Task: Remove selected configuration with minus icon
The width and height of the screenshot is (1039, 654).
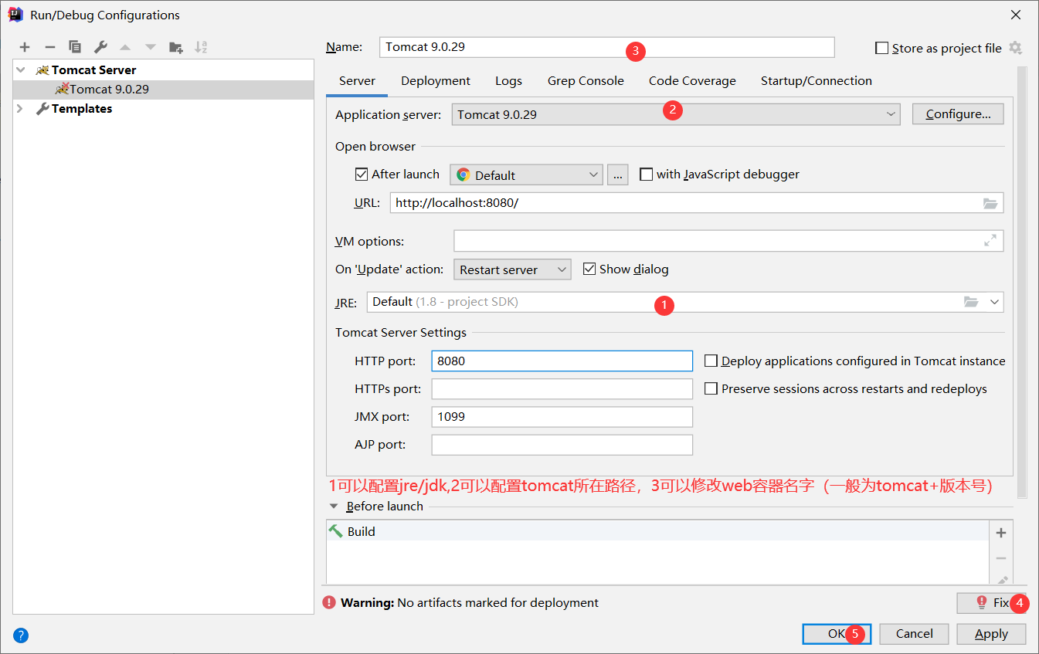Action: [x=49, y=47]
